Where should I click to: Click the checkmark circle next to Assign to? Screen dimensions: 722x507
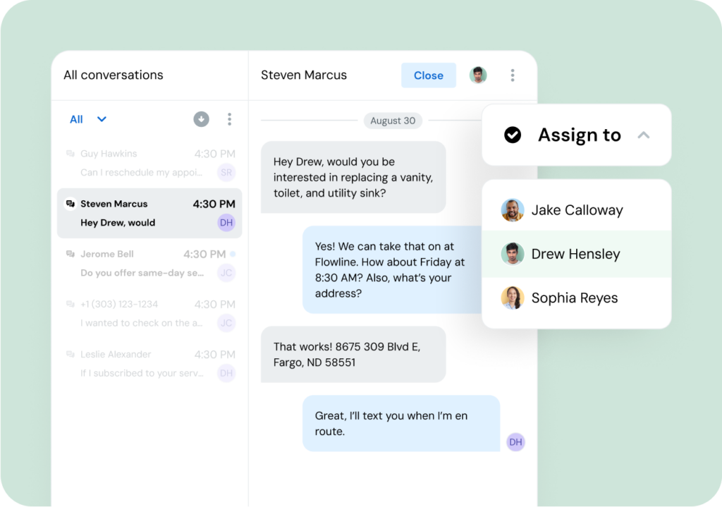tap(513, 135)
